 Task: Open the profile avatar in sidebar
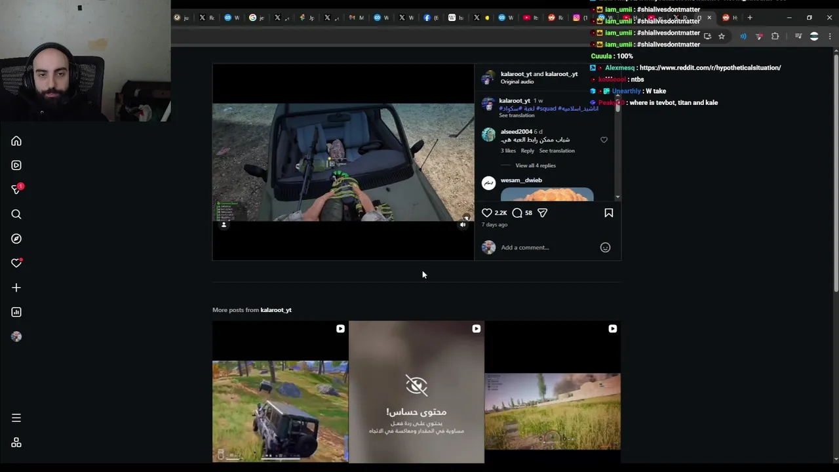click(x=16, y=336)
